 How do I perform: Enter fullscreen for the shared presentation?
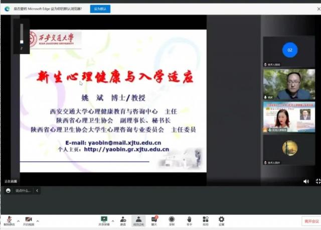click(317, 181)
